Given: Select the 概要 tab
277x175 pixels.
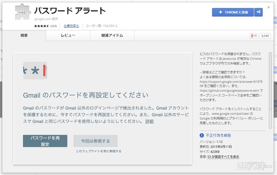Looking at the screenshot, I should pos(24,36).
